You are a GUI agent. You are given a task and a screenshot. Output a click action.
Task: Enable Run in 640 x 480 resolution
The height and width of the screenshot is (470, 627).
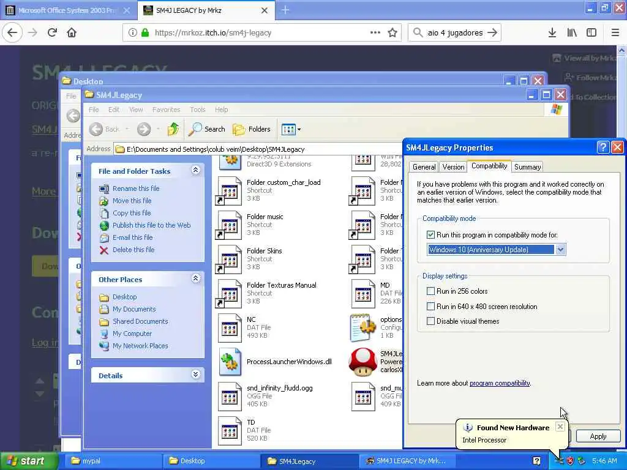pyautogui.click(x=430, y=306)
